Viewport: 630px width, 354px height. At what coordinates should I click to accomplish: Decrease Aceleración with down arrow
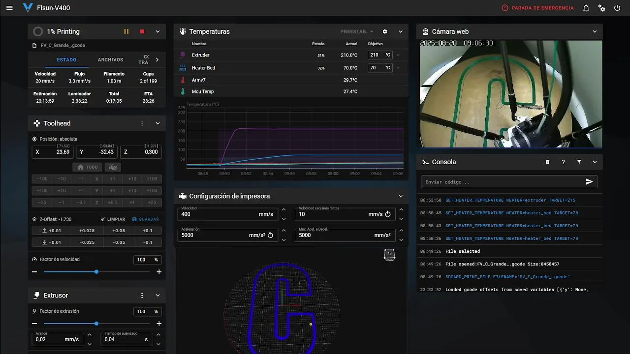[x=283, y=240]
